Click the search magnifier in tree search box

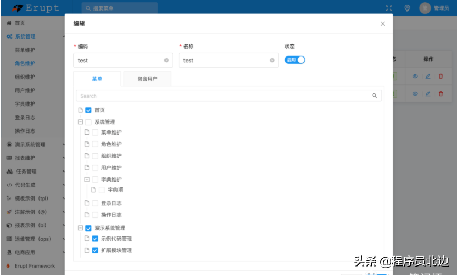click(375, 96)
